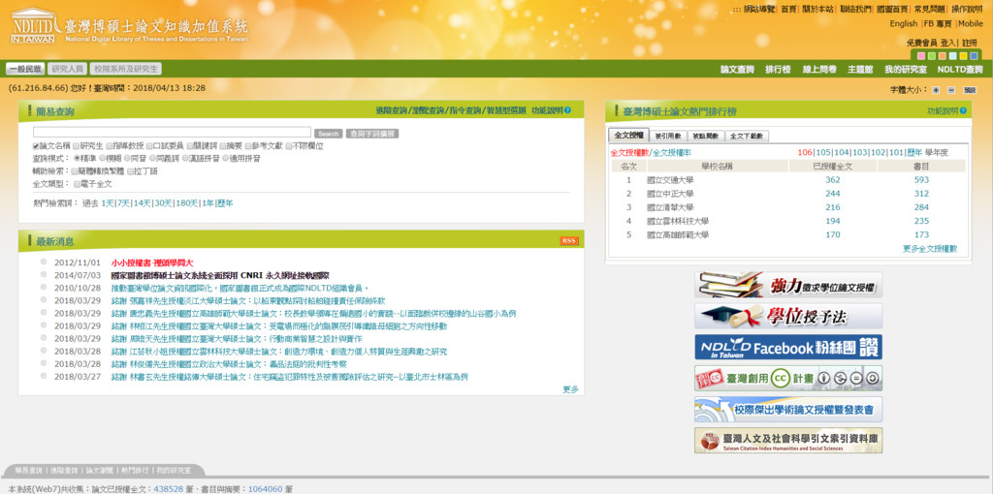
Task: Enable the 關鍵詞 search field checkbox
Action: pos(189,146)
